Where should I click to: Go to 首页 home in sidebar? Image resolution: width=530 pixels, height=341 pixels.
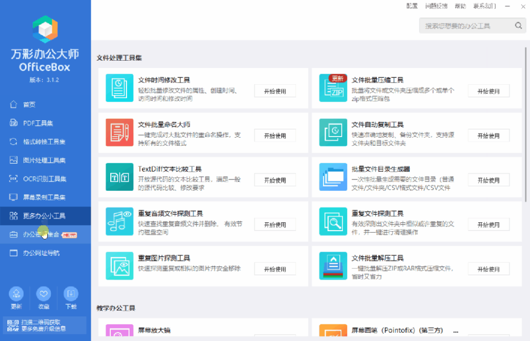(45, 105)
